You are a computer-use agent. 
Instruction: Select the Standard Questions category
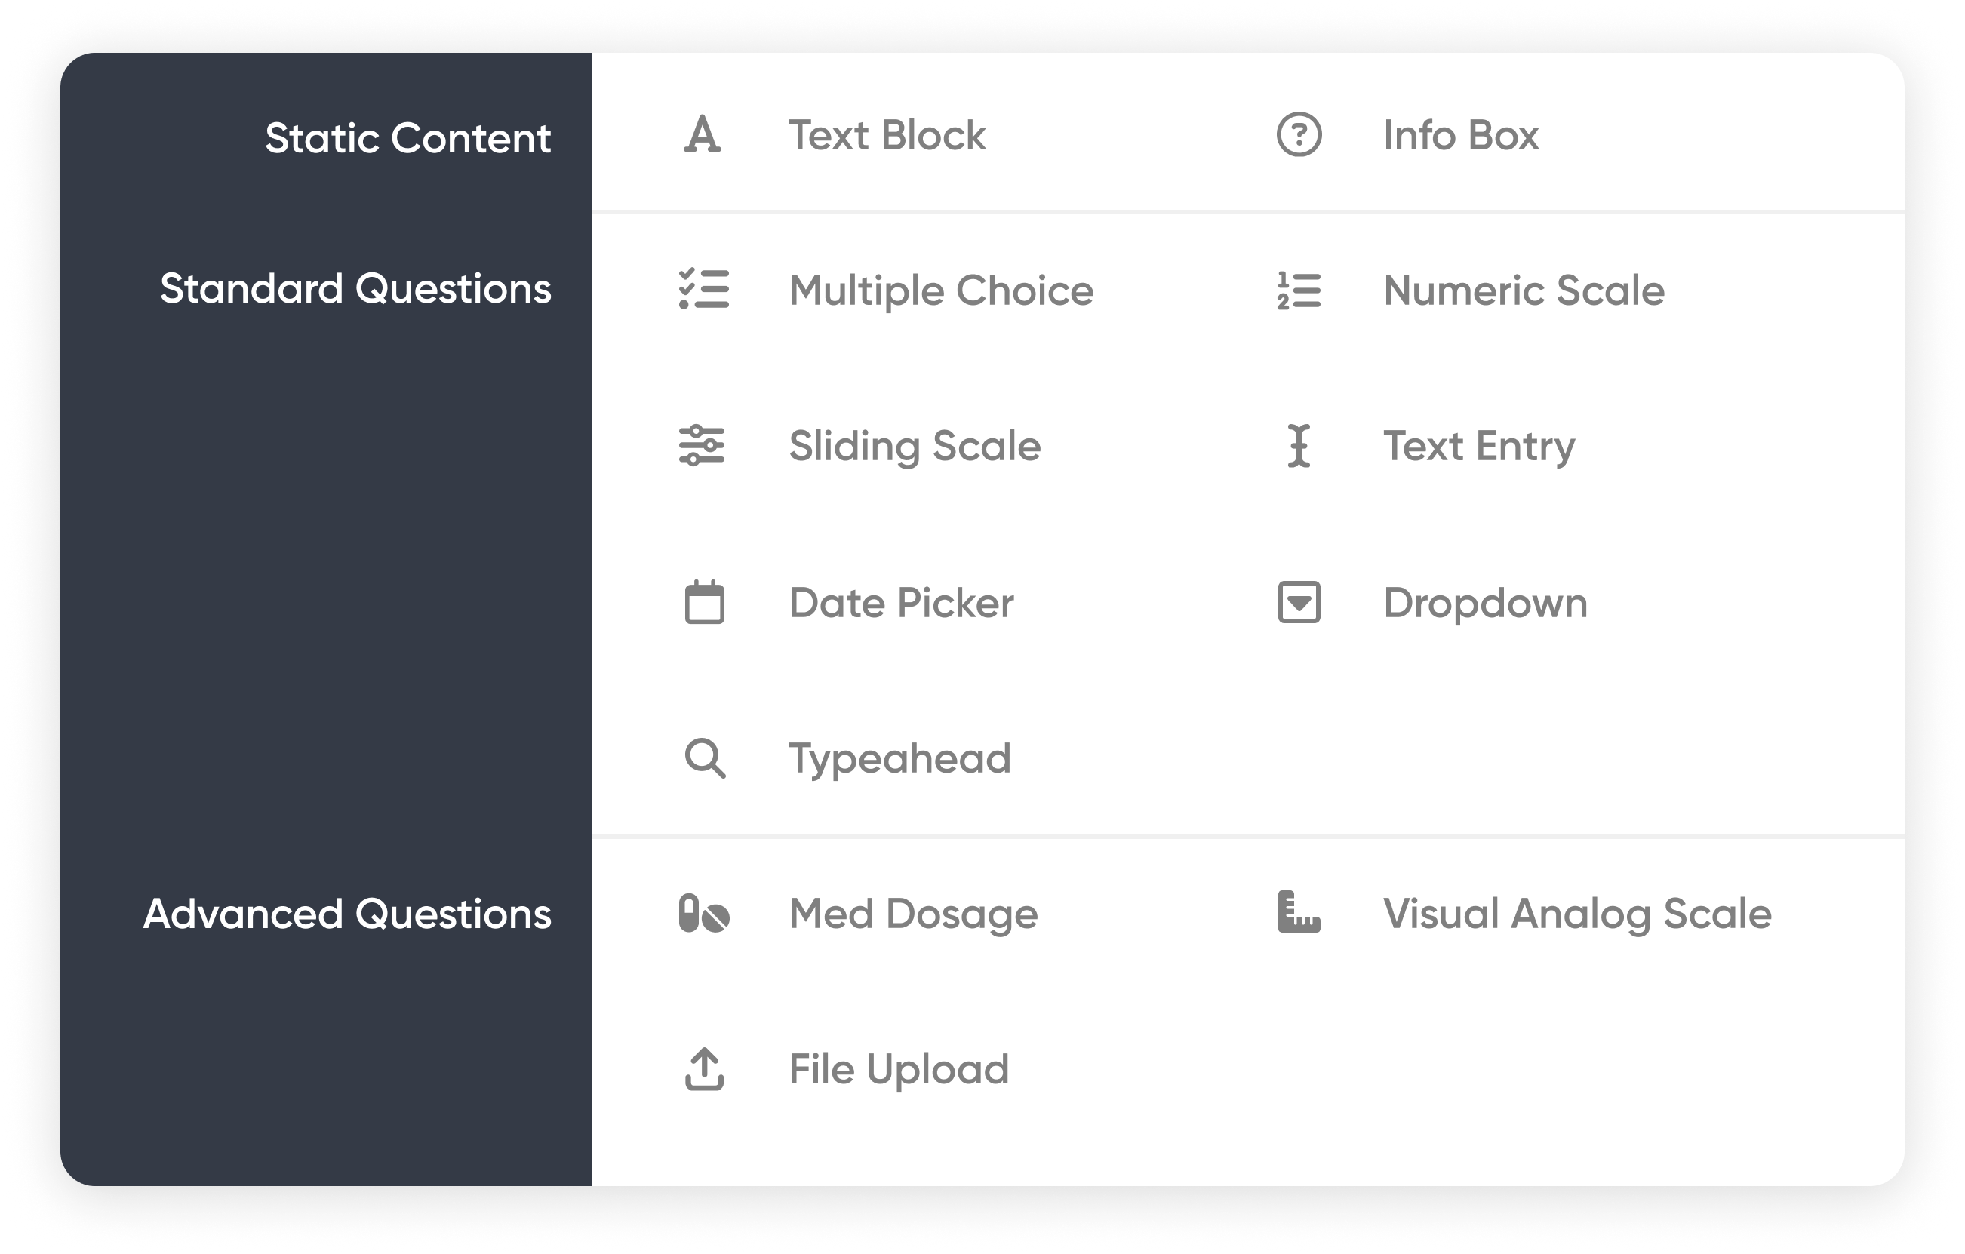click(355, 289)
